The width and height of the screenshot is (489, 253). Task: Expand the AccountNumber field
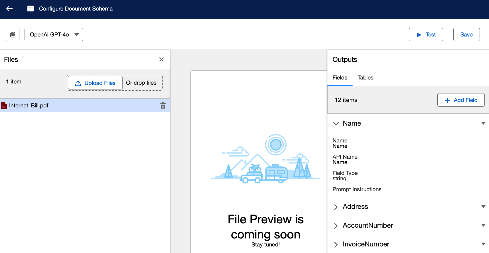click(336, 226)
